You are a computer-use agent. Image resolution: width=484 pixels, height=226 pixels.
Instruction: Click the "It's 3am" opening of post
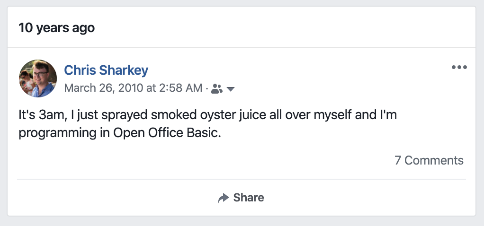coord(43,115)
